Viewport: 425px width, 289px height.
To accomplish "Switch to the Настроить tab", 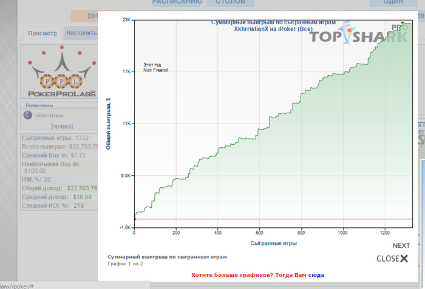I will tap(81, 33).
